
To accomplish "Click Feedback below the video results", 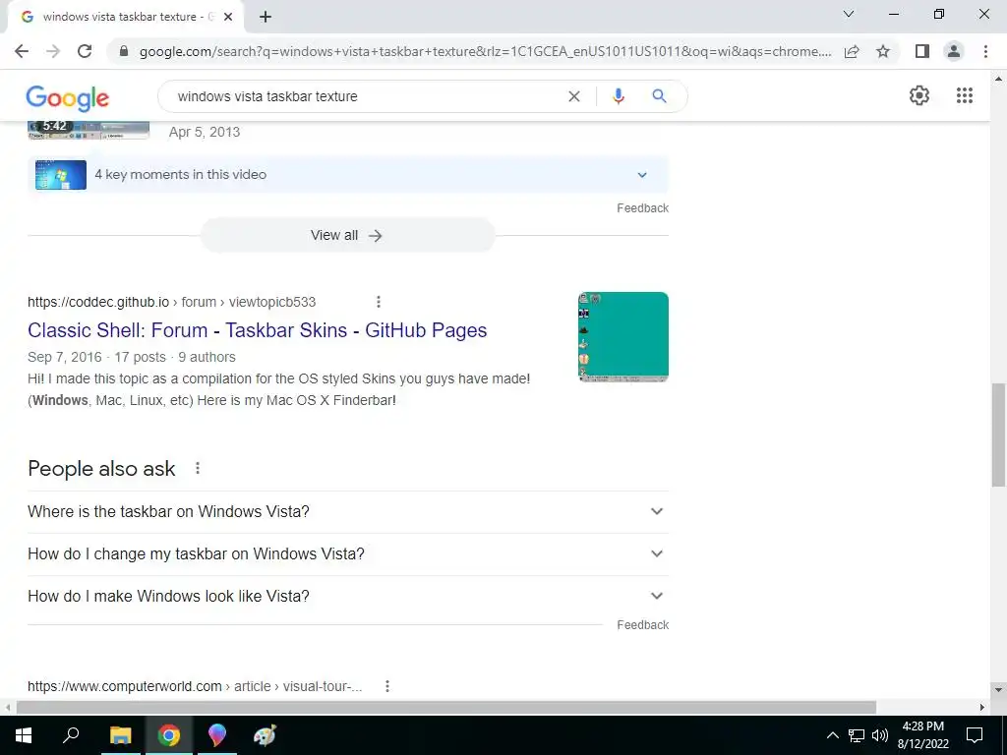I will [643, 208].
